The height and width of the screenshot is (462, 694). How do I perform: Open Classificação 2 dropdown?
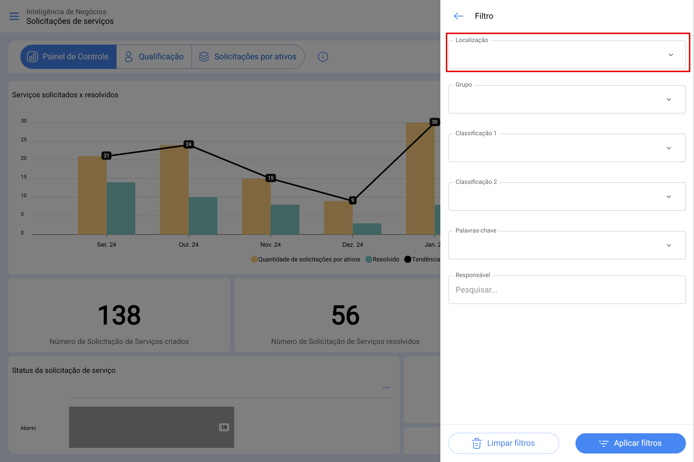tap(567, 197)
